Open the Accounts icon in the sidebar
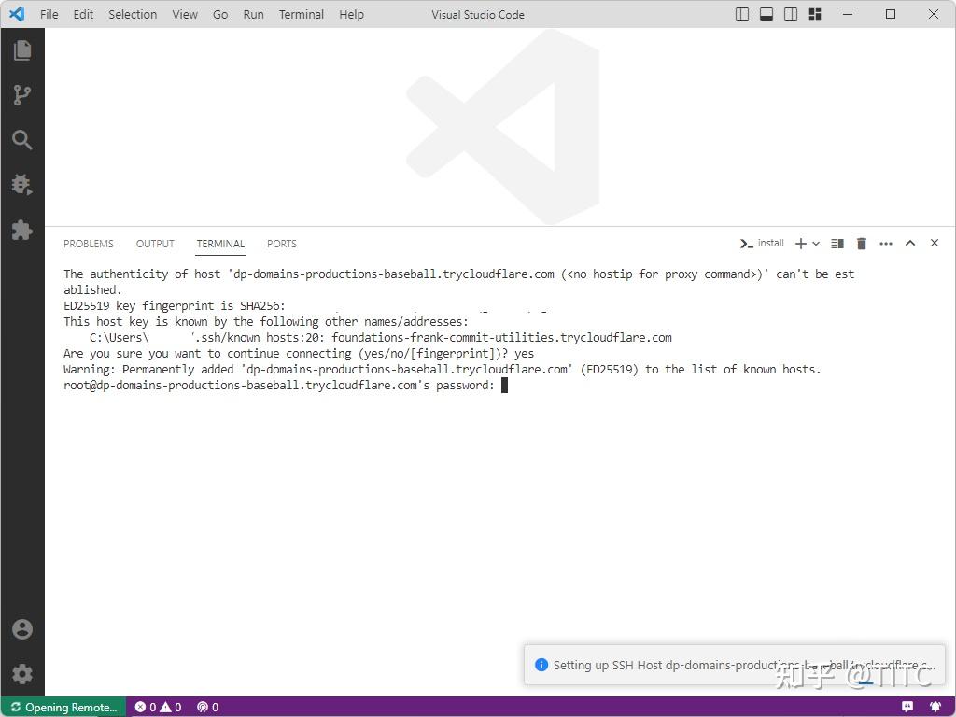The image size is (956, 717). point(22,628)
